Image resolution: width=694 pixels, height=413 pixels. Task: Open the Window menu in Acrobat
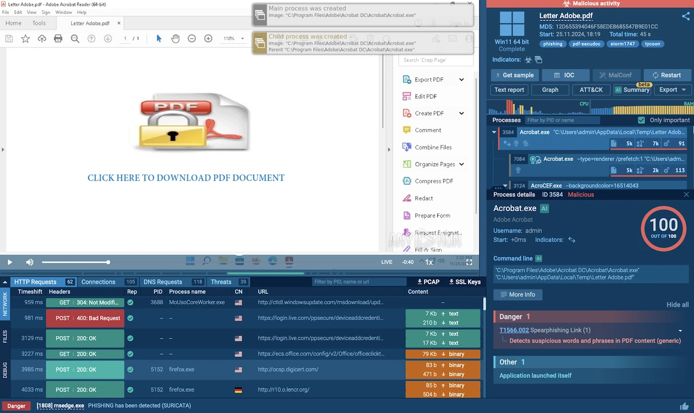click(64, 12)
